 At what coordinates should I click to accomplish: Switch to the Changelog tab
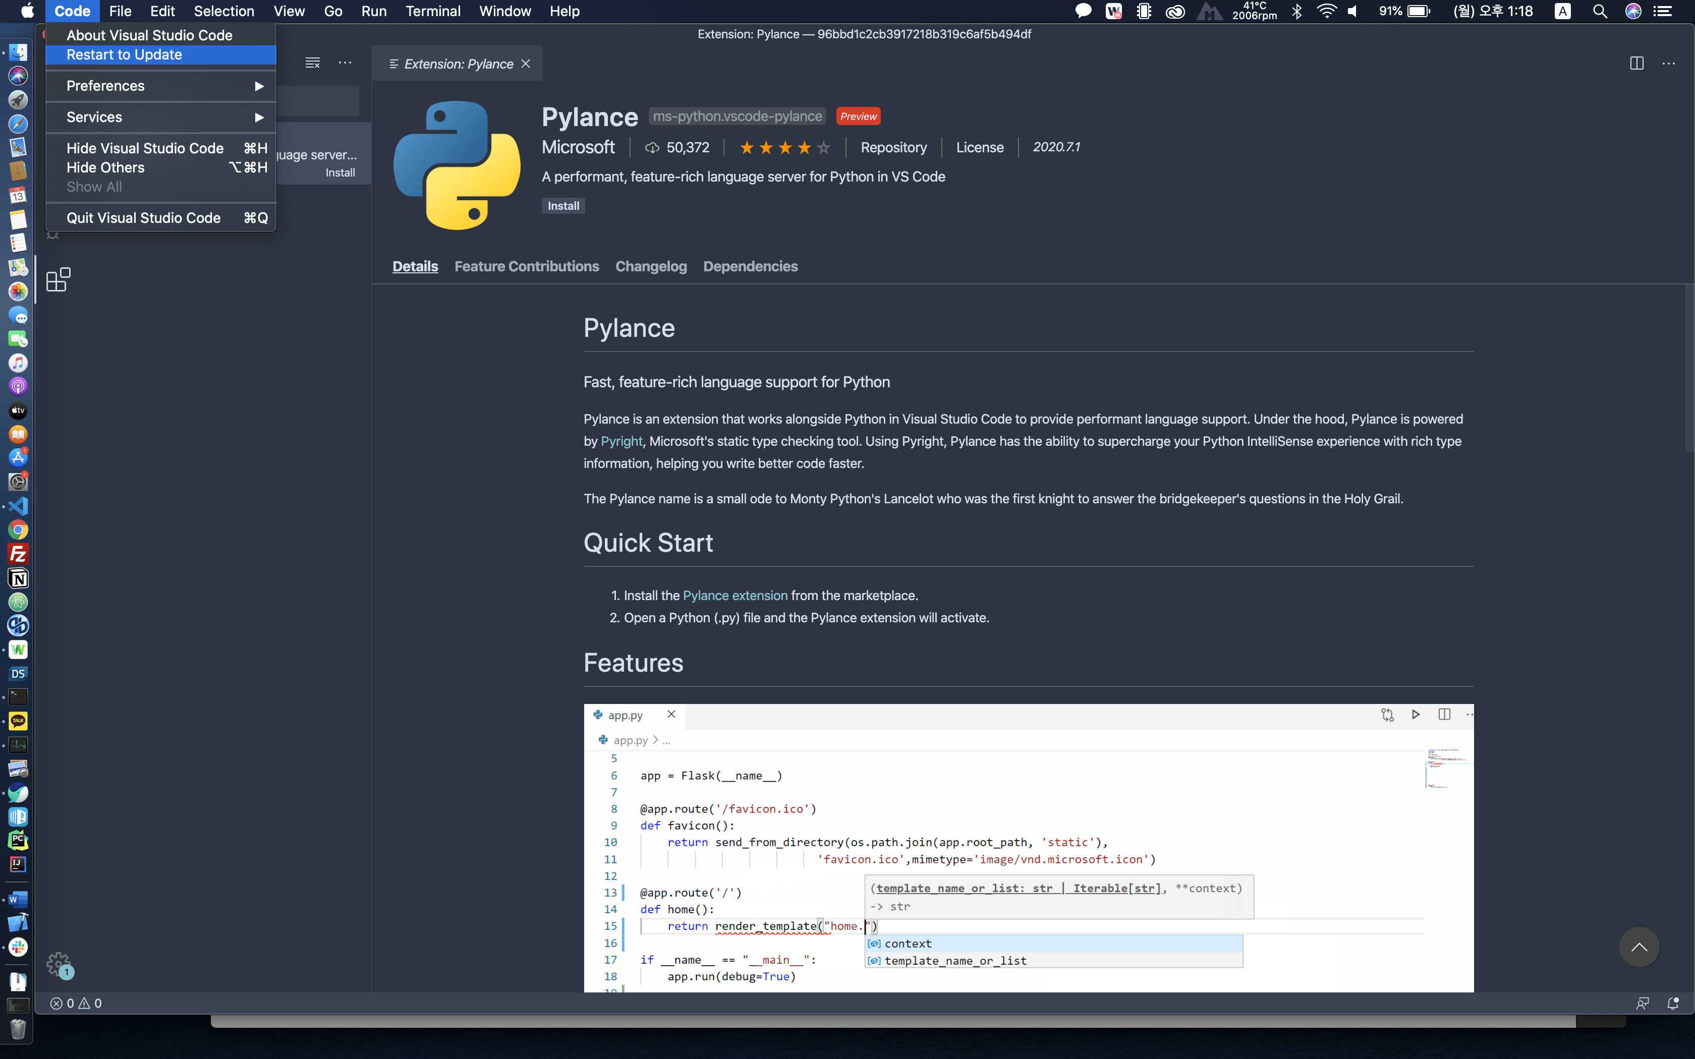(x=651, y=266)
